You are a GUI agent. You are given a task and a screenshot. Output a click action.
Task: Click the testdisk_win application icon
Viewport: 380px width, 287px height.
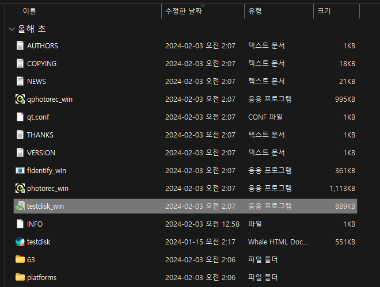20,206
